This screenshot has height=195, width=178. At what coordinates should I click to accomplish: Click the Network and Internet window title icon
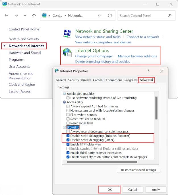pos(5,4)
